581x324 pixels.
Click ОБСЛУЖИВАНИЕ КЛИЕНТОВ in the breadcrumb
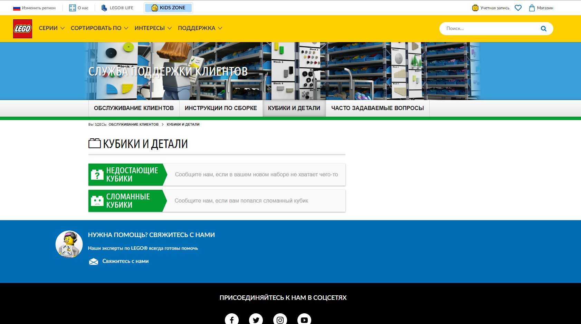[x=134, y=125]
